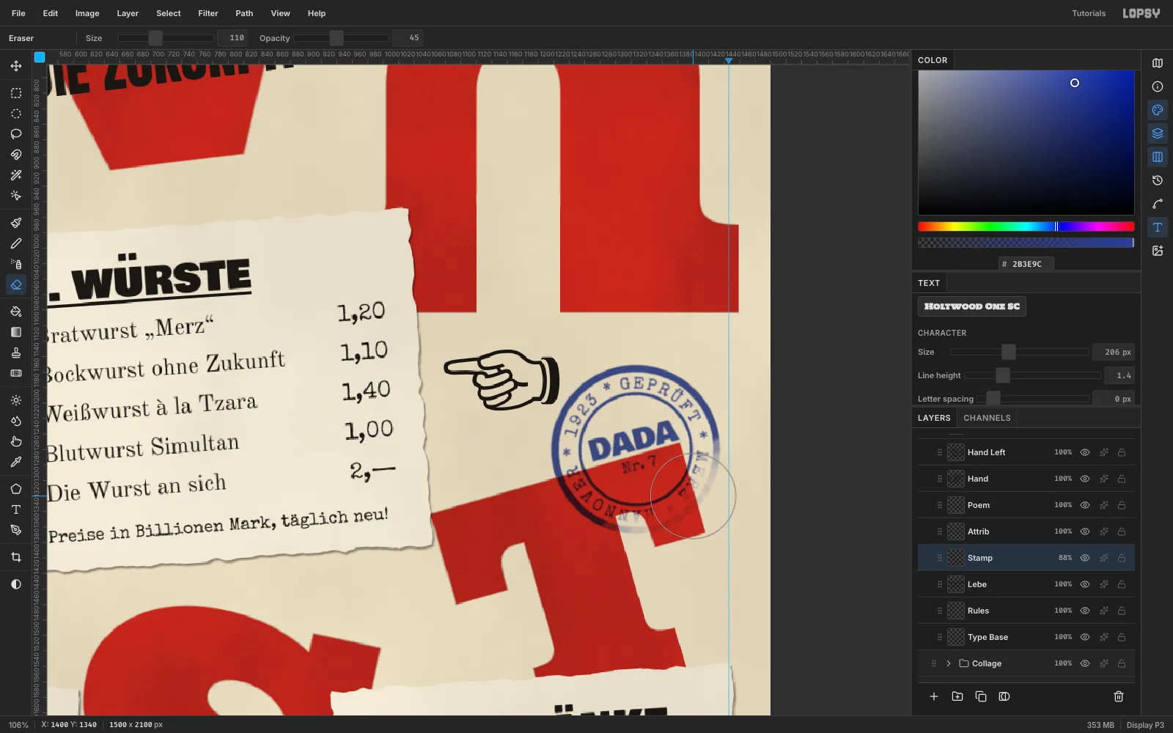Select the Lebe layer

pyautogui.click(x=1026, y=584)
